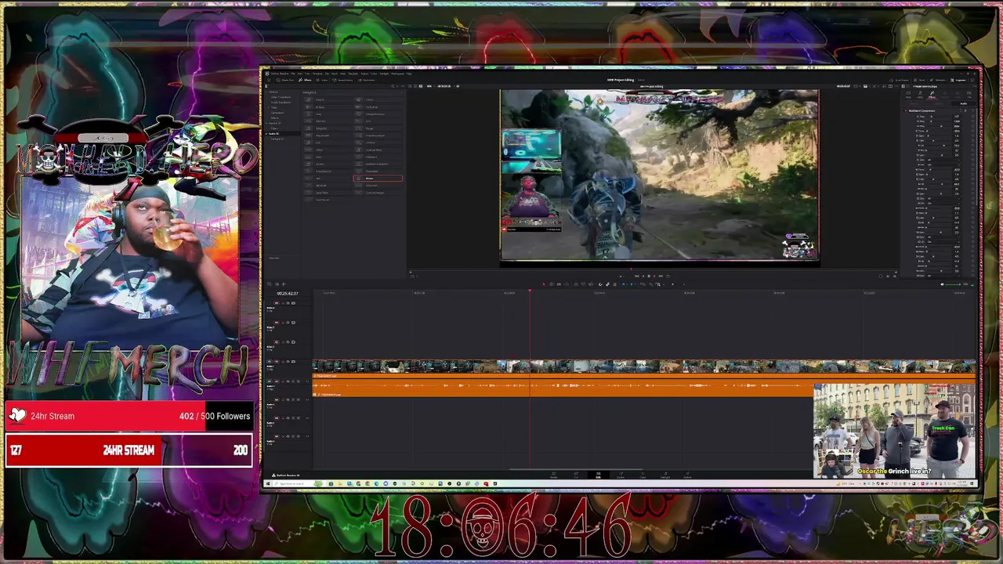Collapse the Audio FX tree section
Image resolution: width=1003 pixels, height=564 pixels.
[x=266, y=134]
